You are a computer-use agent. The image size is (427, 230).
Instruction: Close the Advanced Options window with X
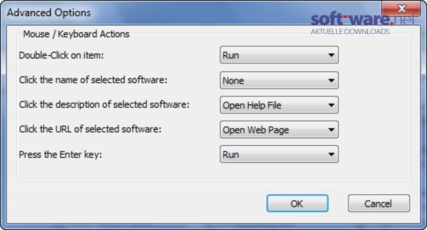(402, 8)
